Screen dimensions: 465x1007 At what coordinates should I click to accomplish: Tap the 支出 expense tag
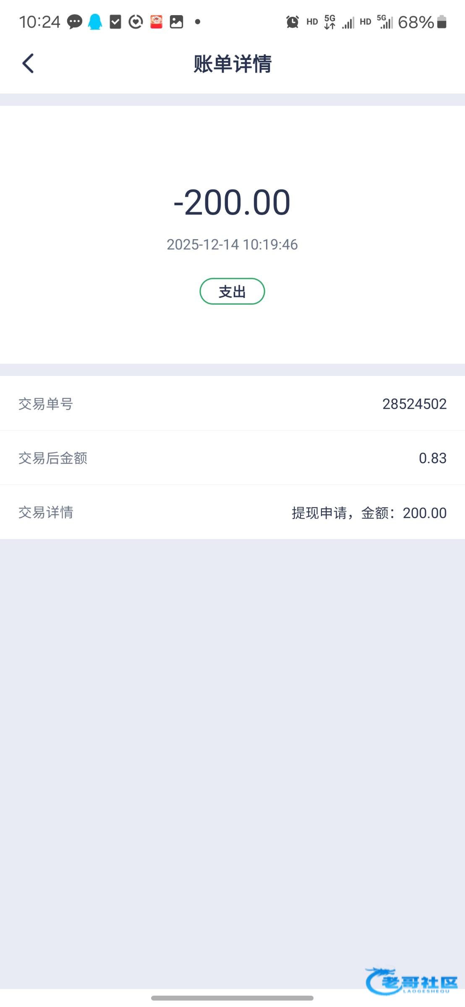[x=232, y=291]
